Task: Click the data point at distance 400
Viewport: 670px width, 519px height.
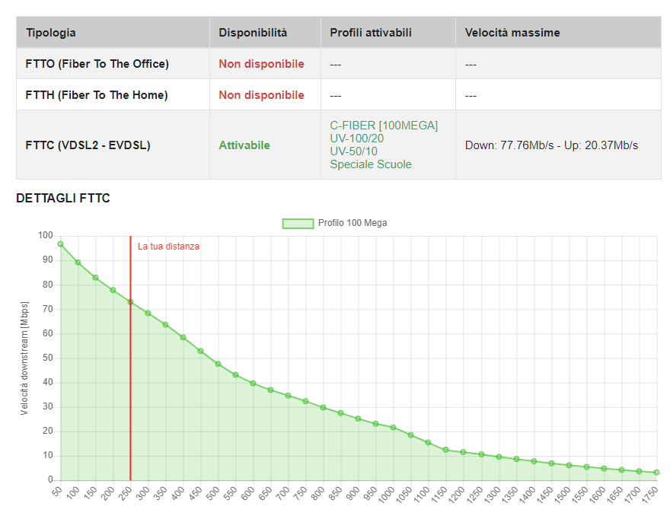Action: (183, 337)
